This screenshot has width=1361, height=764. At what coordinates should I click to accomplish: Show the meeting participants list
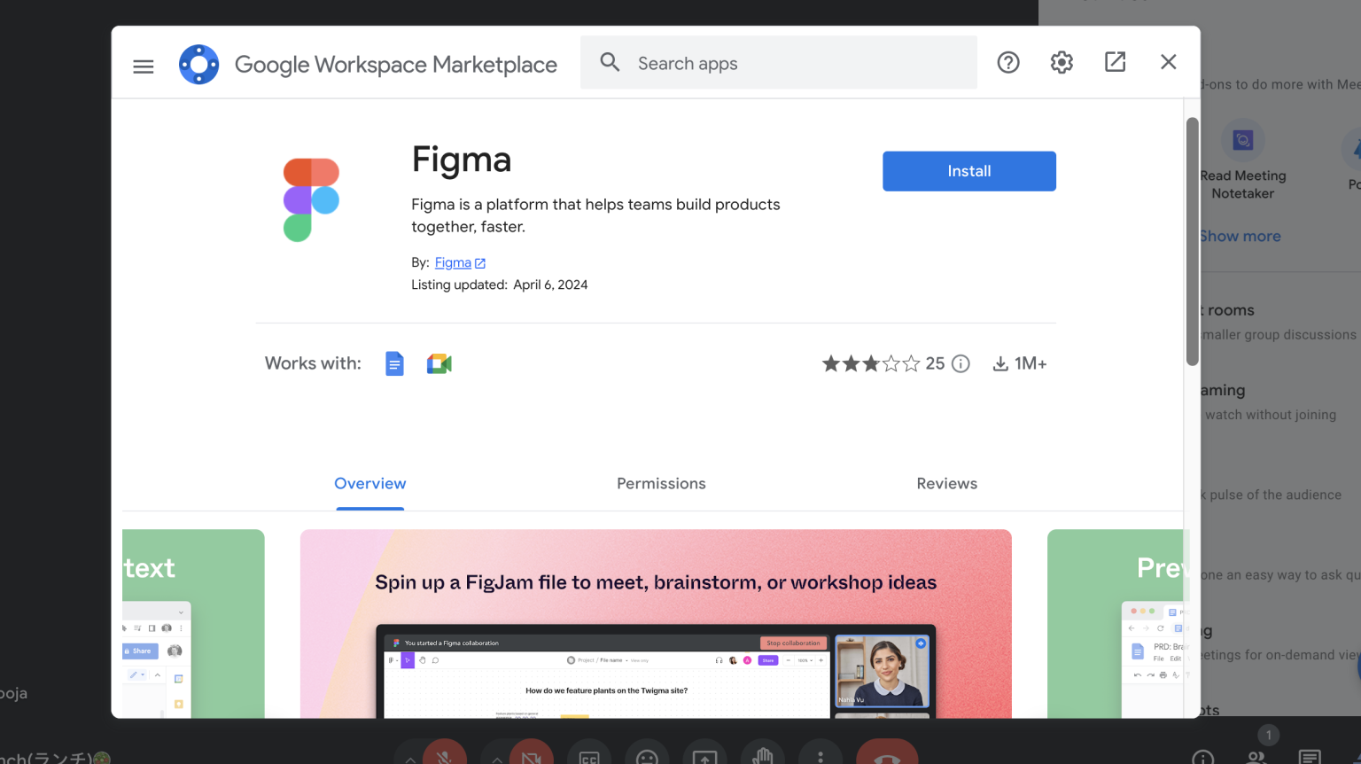coord(1255,758)
